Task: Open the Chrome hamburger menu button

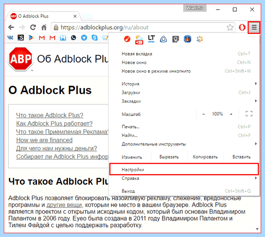Action: pyautogui.click(x=254, y=27)
